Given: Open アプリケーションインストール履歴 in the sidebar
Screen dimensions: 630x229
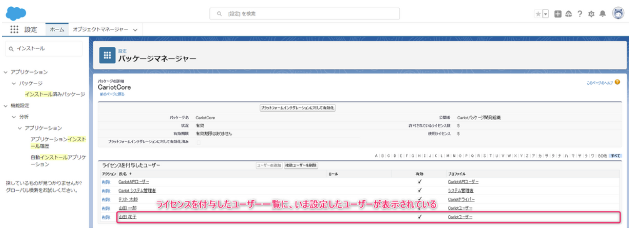Looking at the screenshot, I should coord(58,142).
